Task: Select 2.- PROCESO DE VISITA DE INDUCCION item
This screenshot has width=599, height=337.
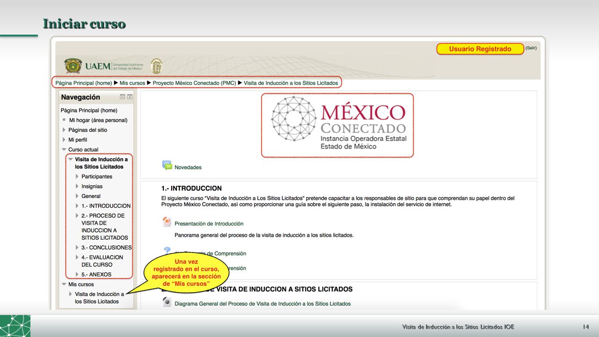Action: (x=105, y=227)
